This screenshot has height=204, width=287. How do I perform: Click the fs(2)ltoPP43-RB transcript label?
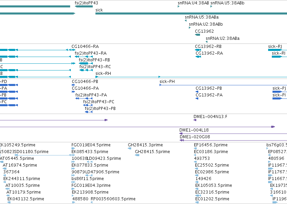[94, 60]
